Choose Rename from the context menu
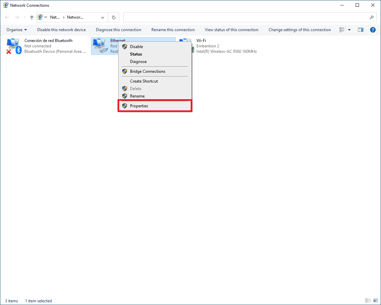This screenshot has height=305, width=381. coord(137,96)
